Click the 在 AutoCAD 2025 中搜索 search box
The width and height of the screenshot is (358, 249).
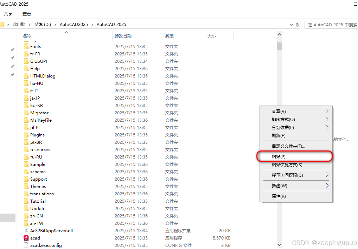coord(332,25)
